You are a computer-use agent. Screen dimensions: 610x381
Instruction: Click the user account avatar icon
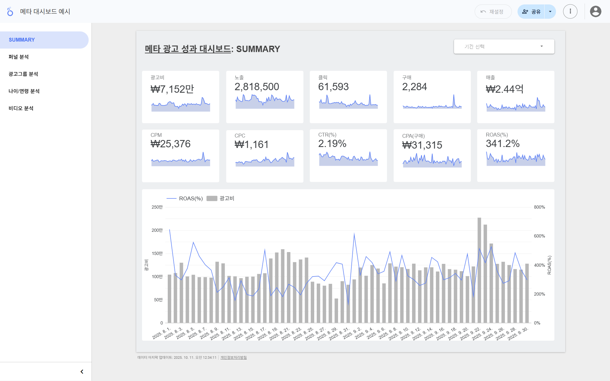595,12
